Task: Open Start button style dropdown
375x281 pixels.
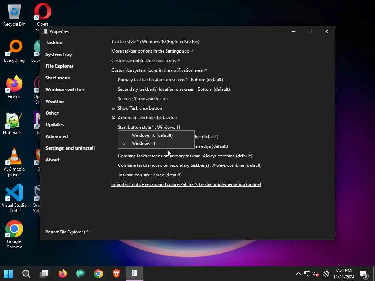Action: (x=149, y=127)
